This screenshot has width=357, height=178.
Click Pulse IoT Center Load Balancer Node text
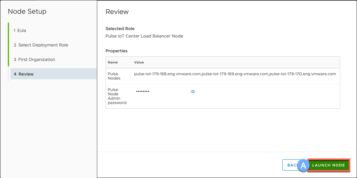pos(144,36)
